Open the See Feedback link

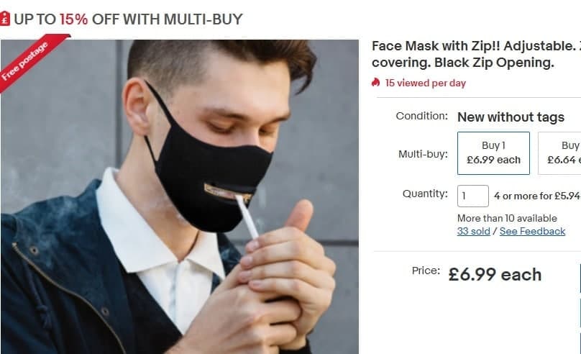coord(532,231)
